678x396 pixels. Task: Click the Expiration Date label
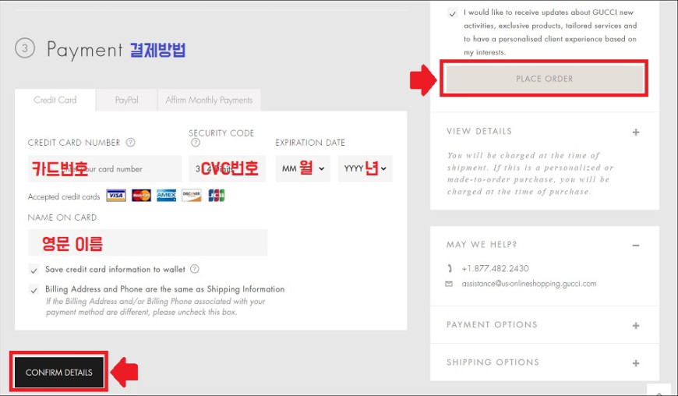click(x=310, y=143)
